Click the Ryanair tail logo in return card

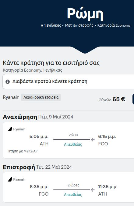[10, 179]
